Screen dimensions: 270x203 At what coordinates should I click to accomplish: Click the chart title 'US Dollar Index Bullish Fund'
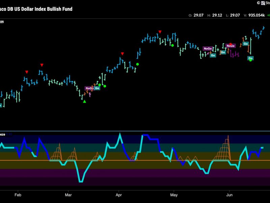coord(44,9)
